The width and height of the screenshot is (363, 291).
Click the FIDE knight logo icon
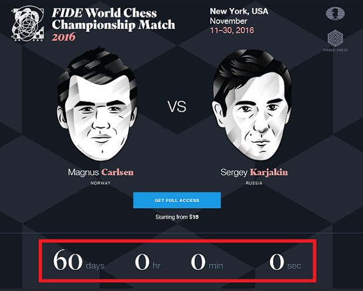[336, 15]
